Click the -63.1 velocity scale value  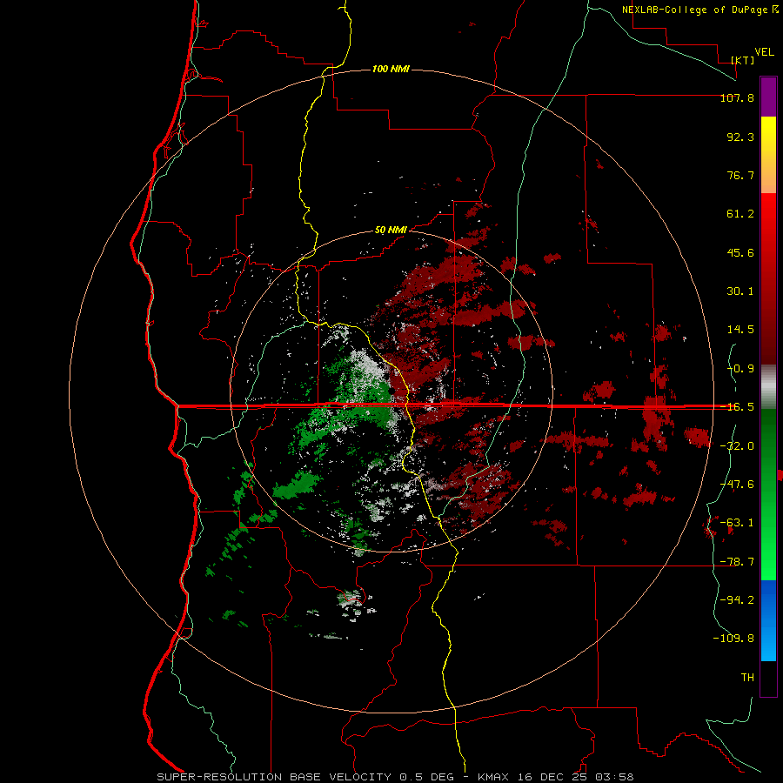coord(737,523)
